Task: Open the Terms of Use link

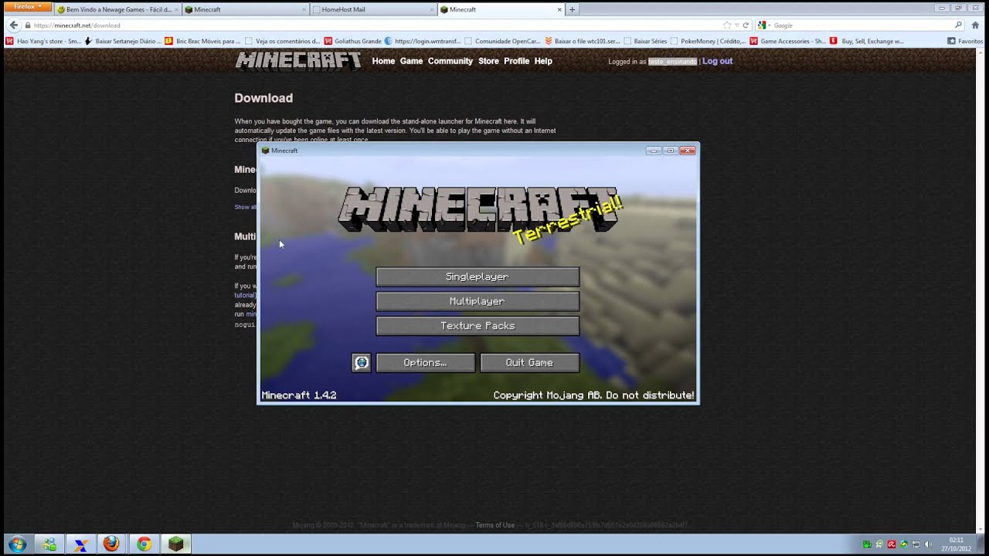Action: [494, 525]
